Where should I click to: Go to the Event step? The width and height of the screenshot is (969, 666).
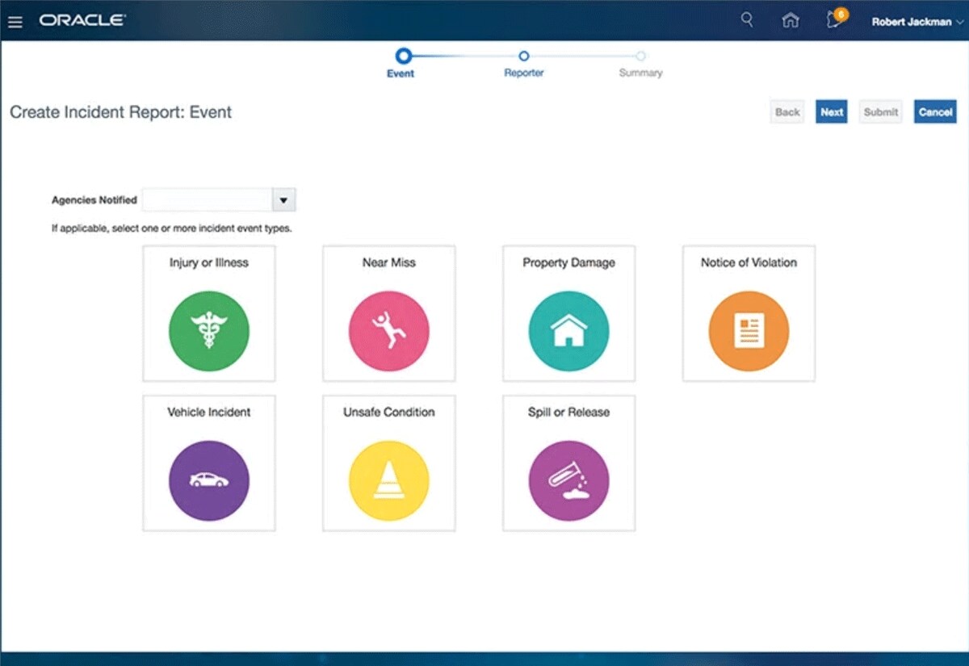(401, 63)
